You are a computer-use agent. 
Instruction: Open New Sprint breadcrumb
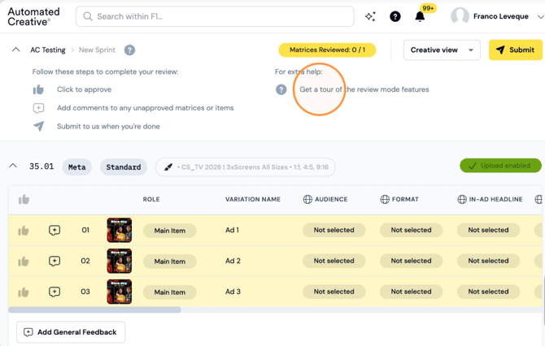pyautogui.click(x=97, y=50)
